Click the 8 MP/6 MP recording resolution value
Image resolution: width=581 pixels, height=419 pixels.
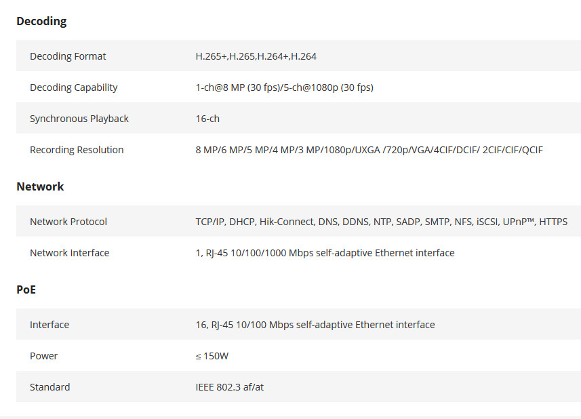click(x=369, y=150)
